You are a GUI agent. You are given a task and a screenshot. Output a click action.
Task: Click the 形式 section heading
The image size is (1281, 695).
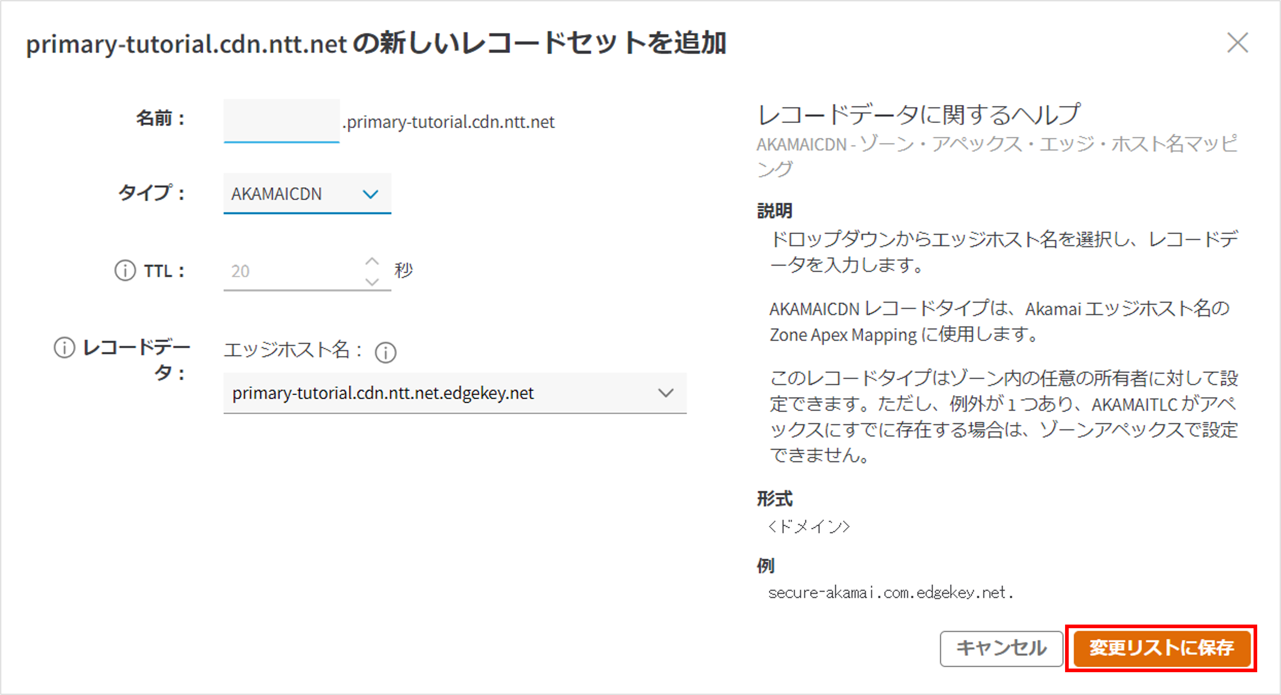(x=775, y=499)
